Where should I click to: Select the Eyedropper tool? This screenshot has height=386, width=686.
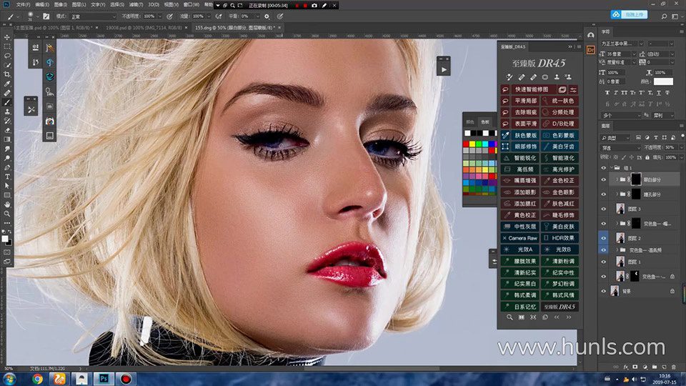click(7, 84)
